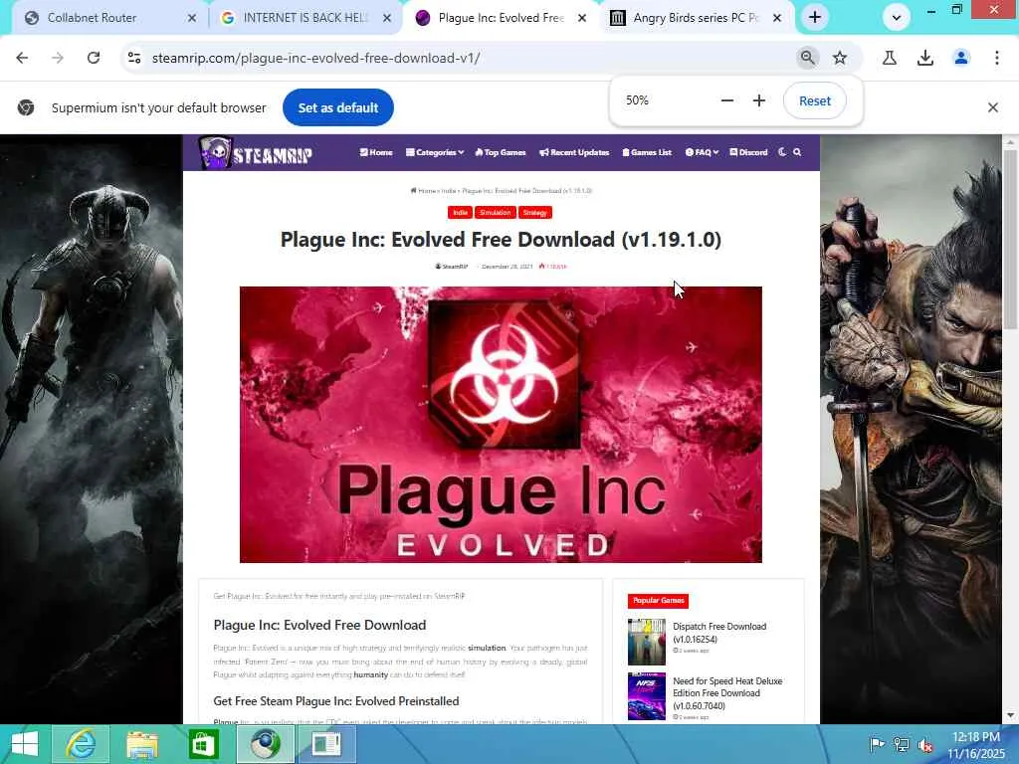Open File Explorer from the taskbar
1019x764 pixels.
click(x=142, y=744)
